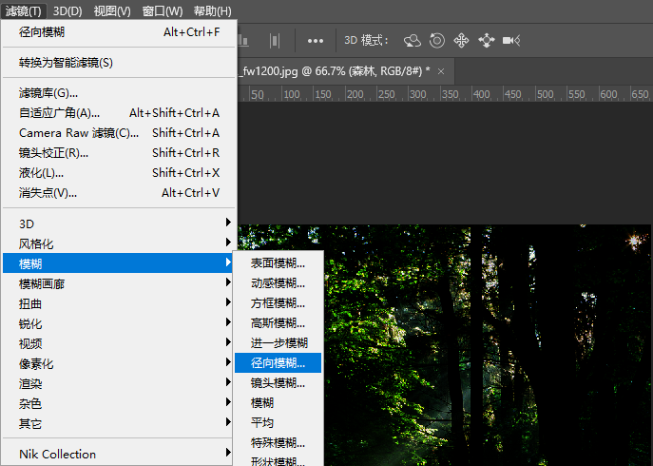Open the 3D(D) menu
This screenshot has height=466, width=653.
(67, 10)
